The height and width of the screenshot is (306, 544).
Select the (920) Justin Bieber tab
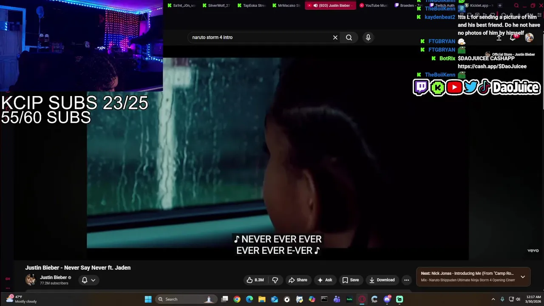click(x=330, y=6)
